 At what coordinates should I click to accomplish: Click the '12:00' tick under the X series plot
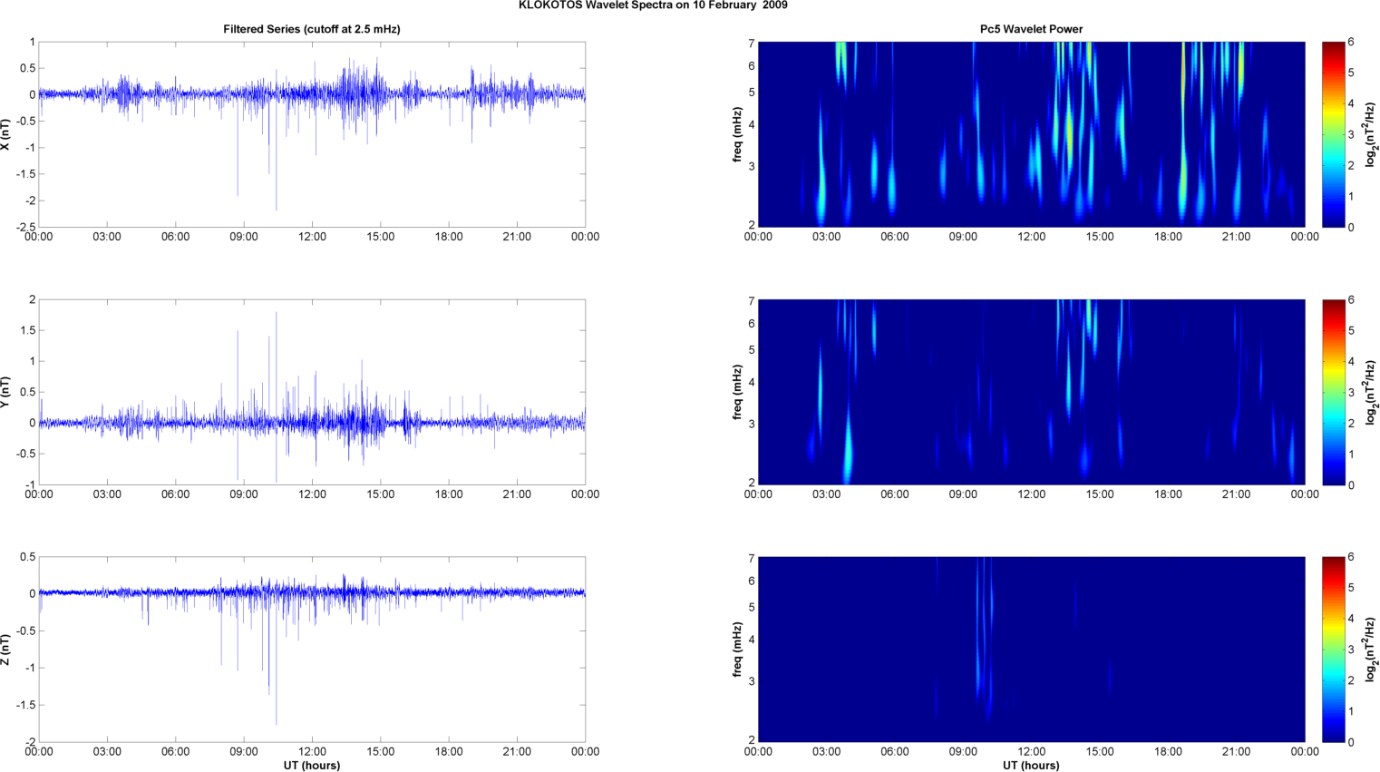click(x=312, y=237)
